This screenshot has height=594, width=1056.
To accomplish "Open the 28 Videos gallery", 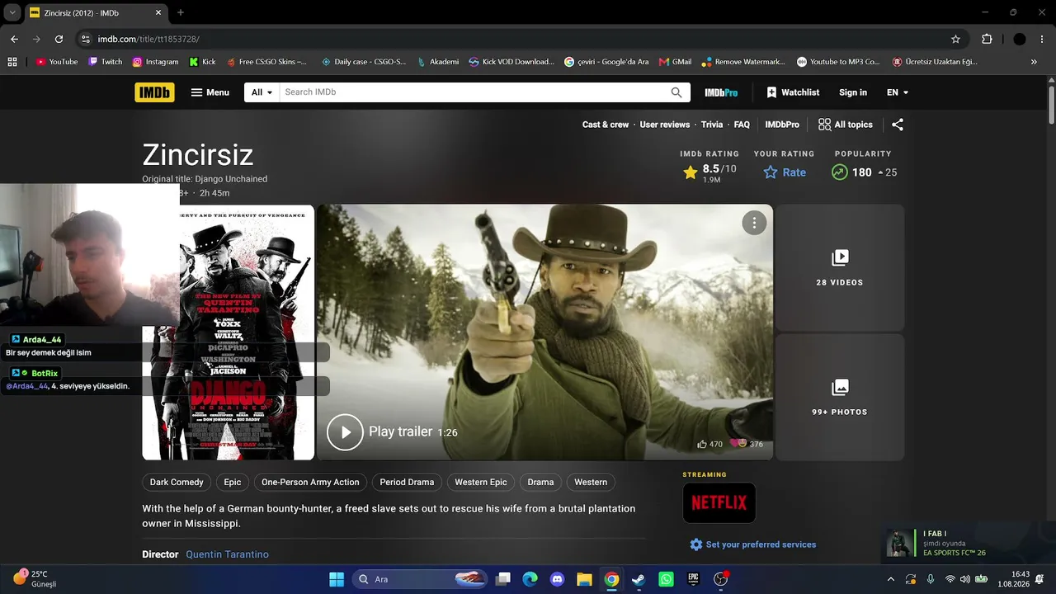I will [x=840, y=268].
